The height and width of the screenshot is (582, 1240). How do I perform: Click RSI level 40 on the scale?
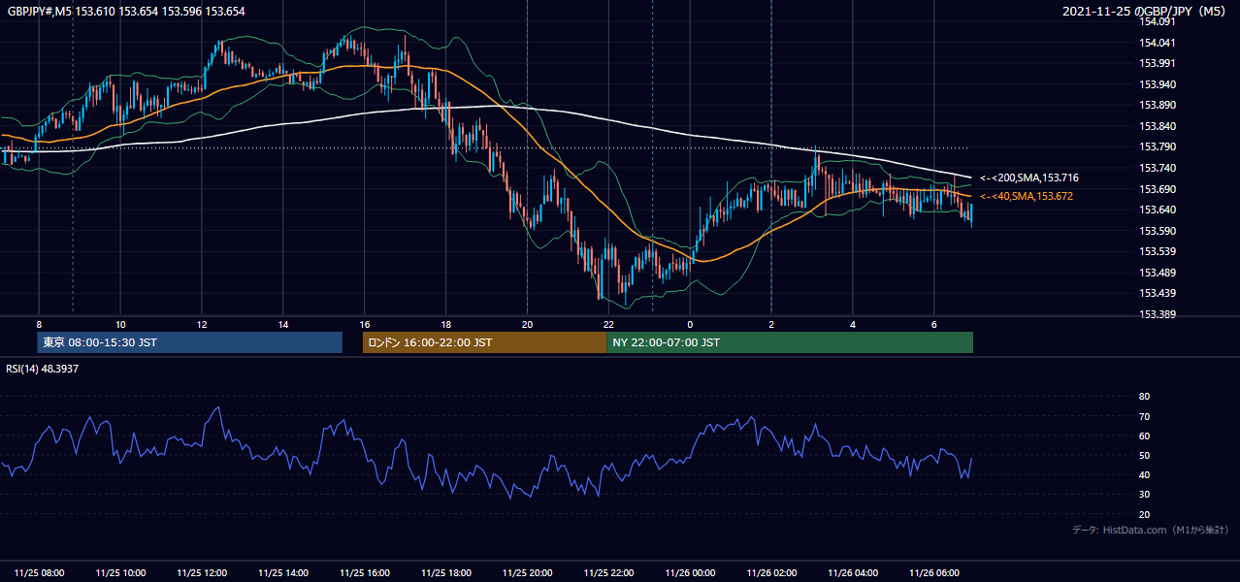pos(1145,475)
